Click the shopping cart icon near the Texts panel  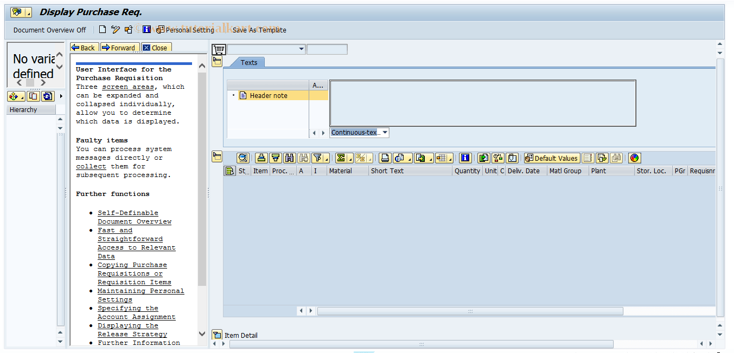(x=218, y=49)
